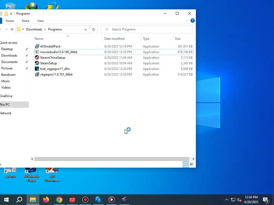Select Bandicam in the navigation pane
Viewport: 274px width, 205px height.
tap(8, 75)
